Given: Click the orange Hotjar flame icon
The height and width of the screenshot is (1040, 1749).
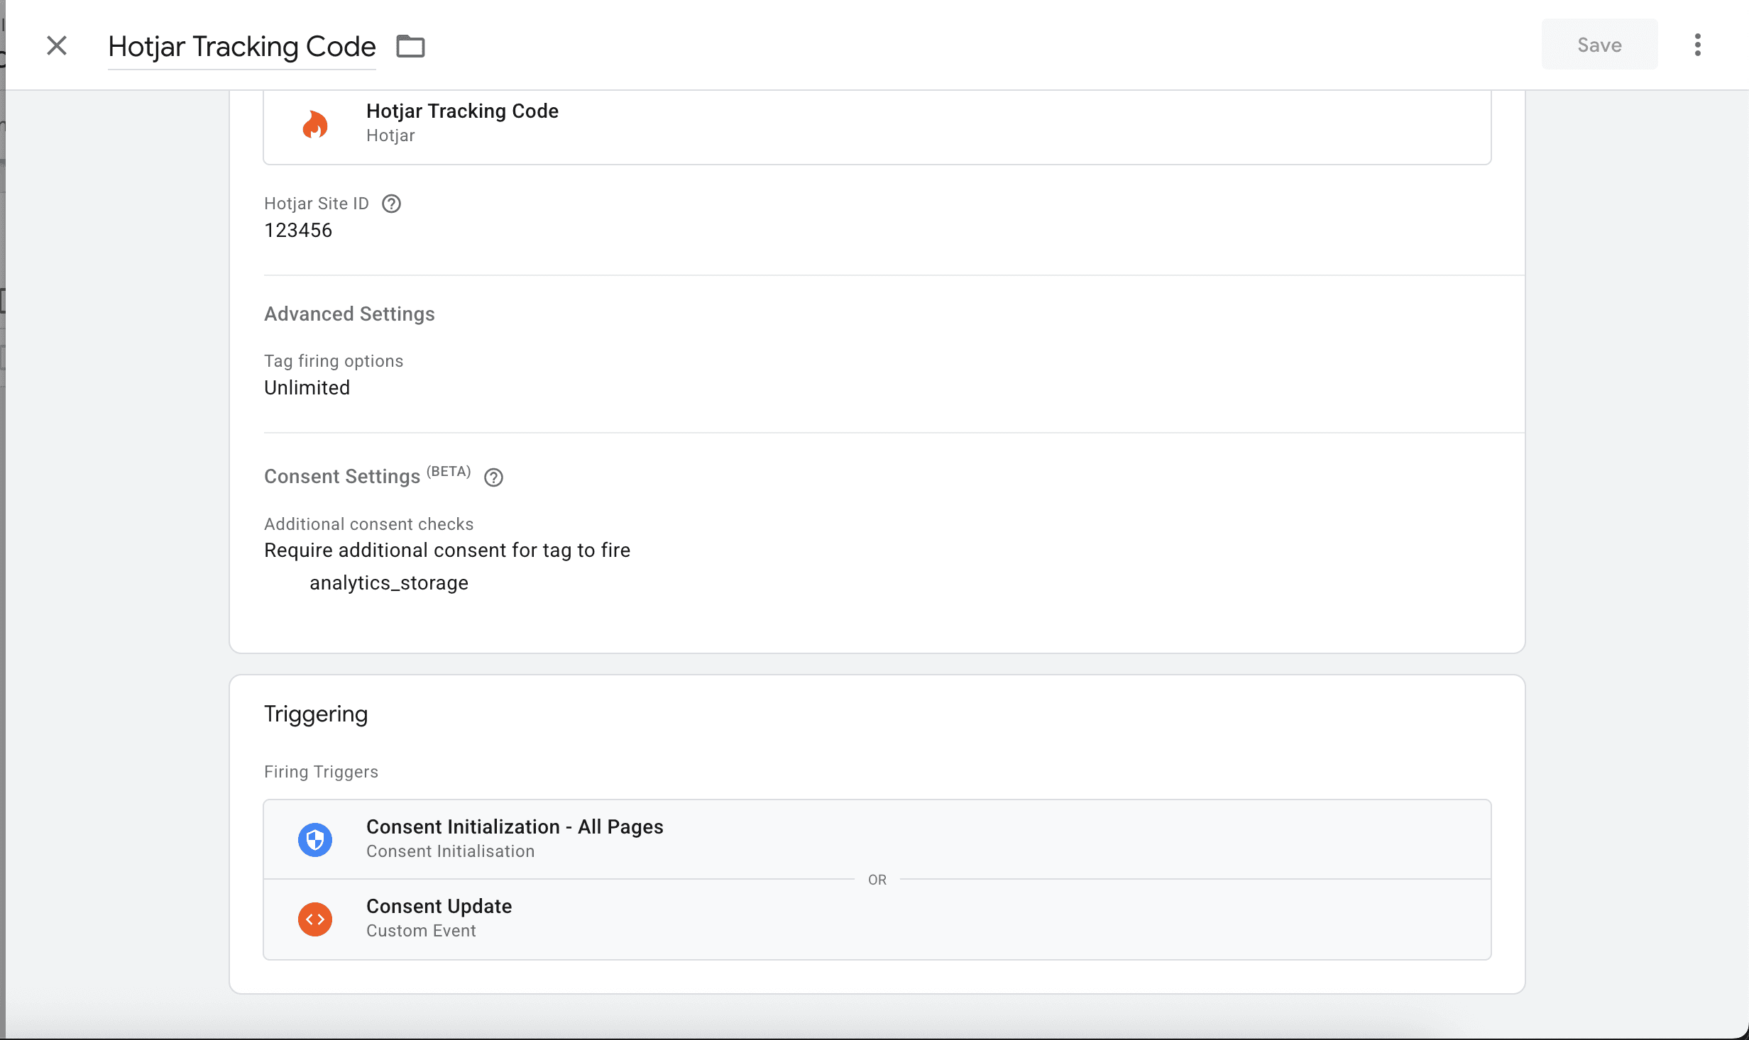Looking at the screenshot, I should coord(315,124).
